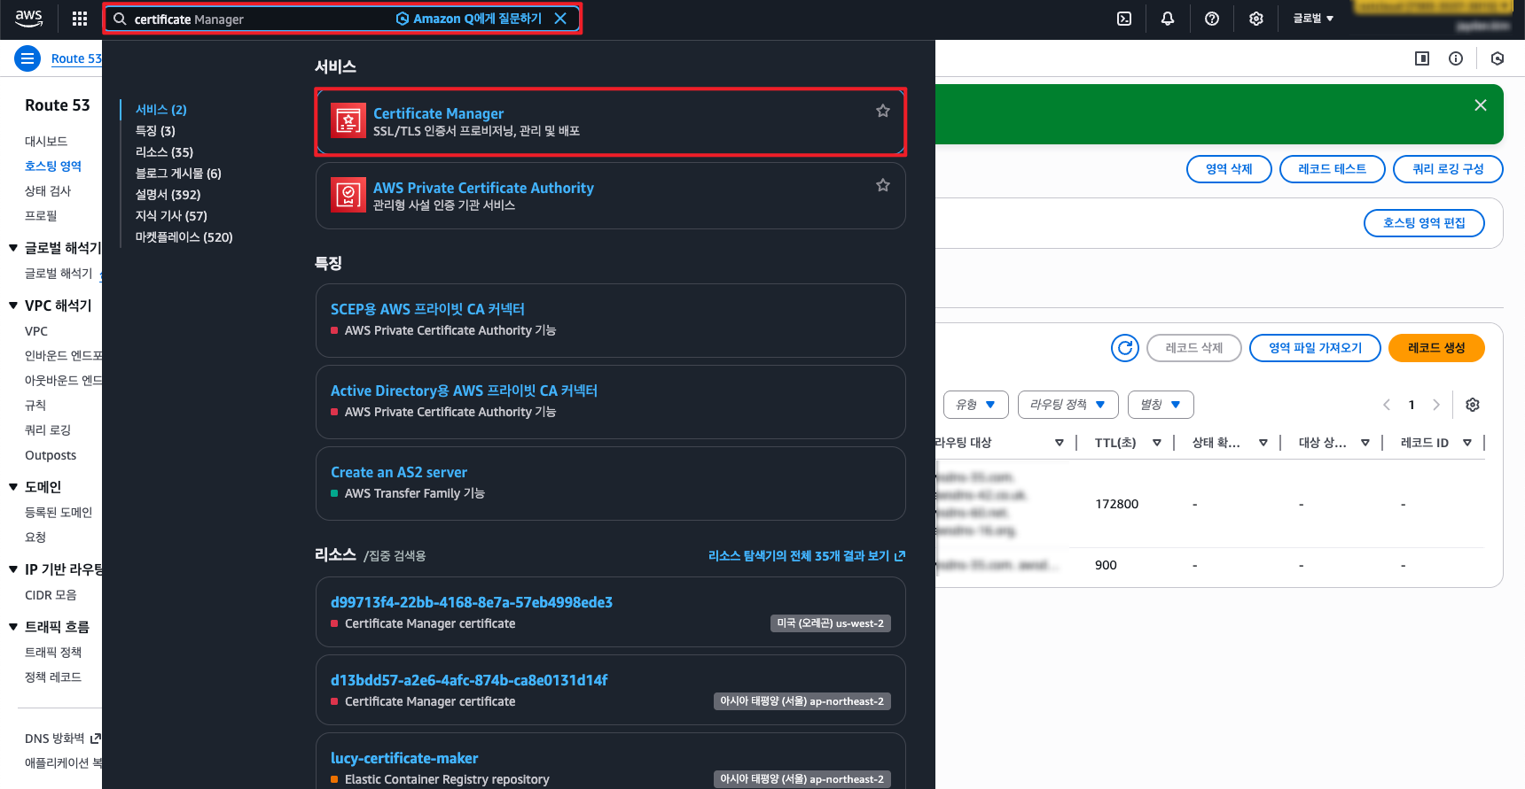Image resolution: width=1525 pixels, height=789 pixels.
Task: Go to next records page arrow
Action: [x=1436, y=405]
